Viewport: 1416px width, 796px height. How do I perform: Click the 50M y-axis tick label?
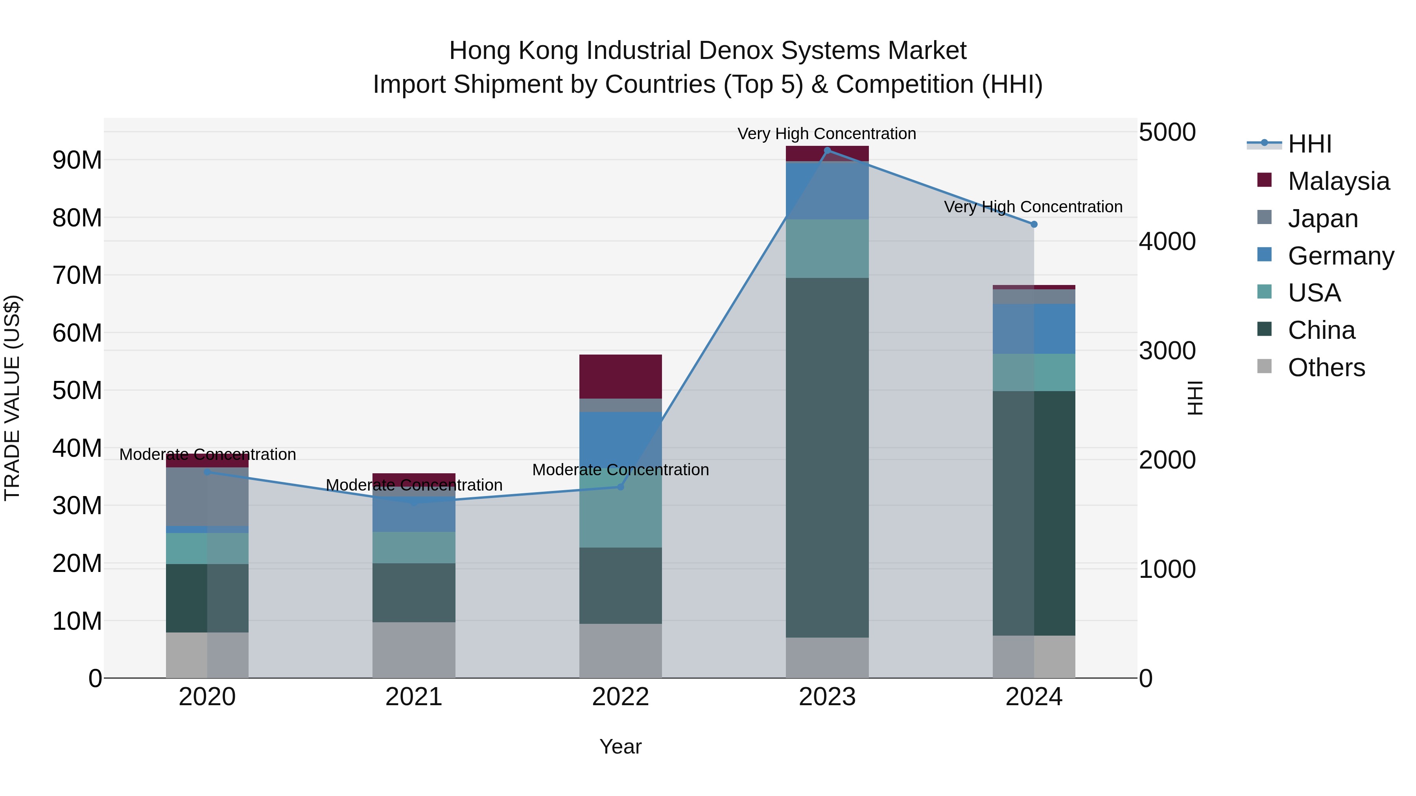[x=77, y=391]
